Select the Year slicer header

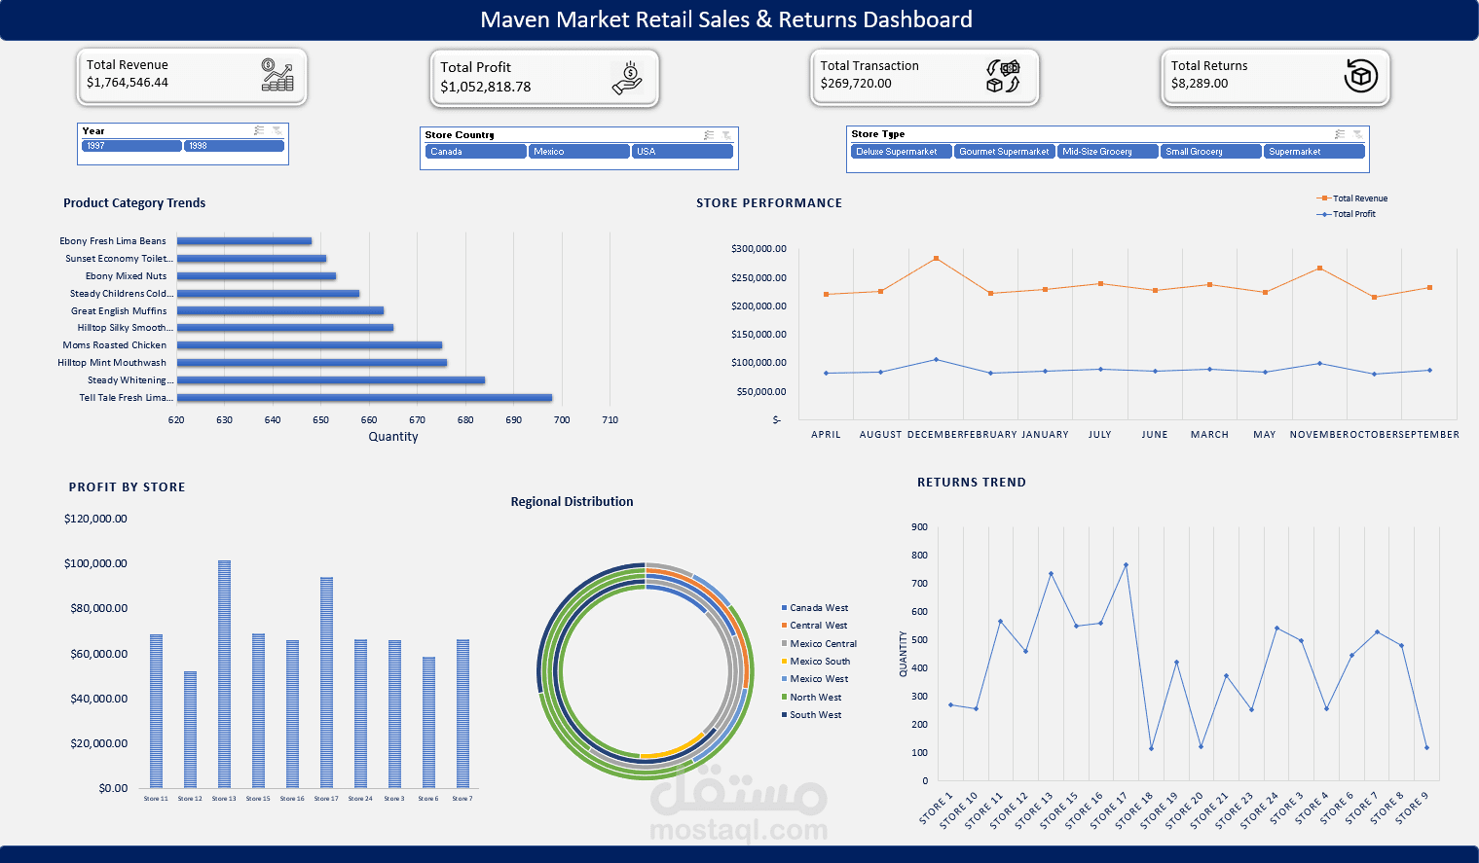pos(93,130)
